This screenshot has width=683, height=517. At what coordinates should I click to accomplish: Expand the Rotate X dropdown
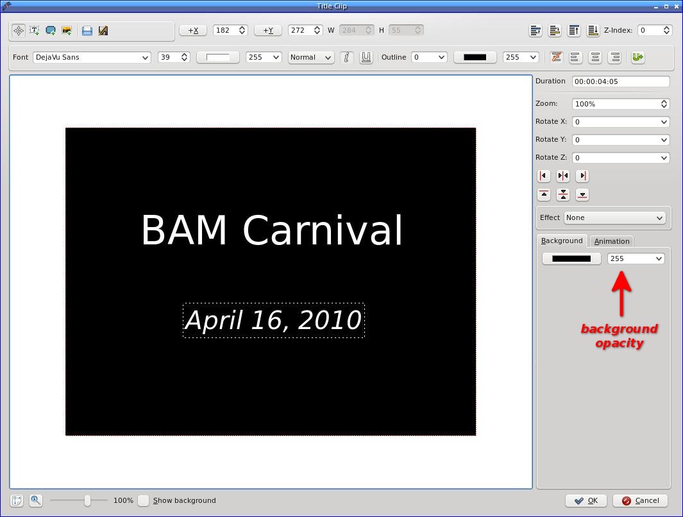point(620,122)
